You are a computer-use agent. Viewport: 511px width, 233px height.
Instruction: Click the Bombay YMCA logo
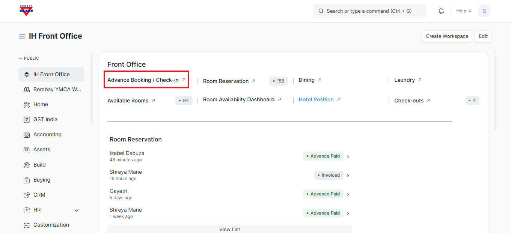(x=26, y=11)
